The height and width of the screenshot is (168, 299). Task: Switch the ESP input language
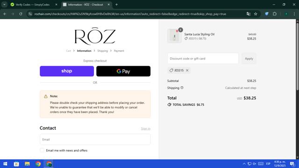(268, 164)
